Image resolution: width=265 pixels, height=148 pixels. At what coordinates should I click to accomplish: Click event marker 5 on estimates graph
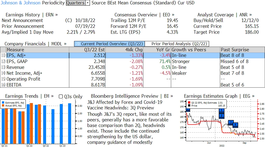tap(222, 110)
